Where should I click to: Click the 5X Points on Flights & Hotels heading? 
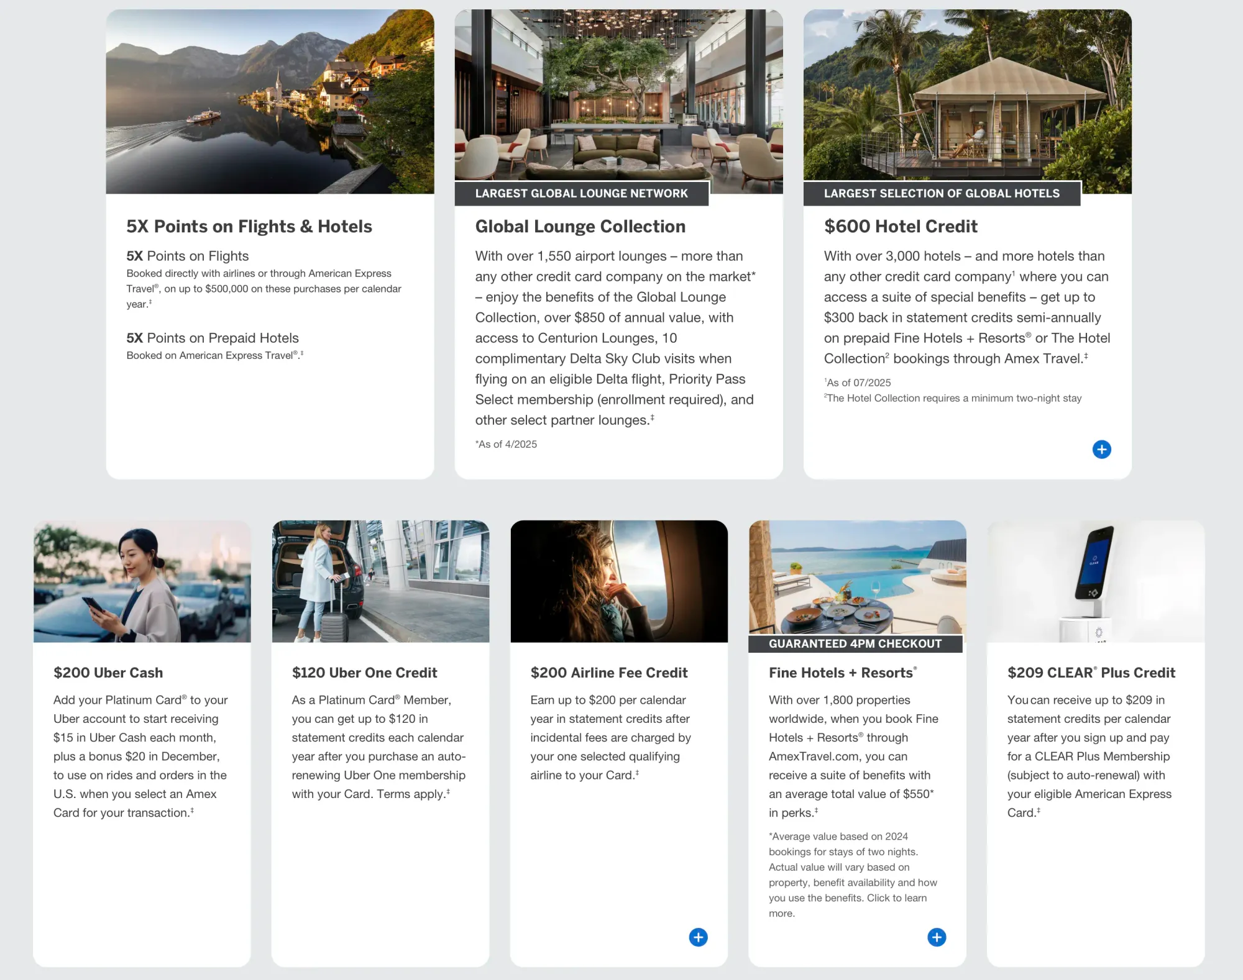click(x=249, y=226)
